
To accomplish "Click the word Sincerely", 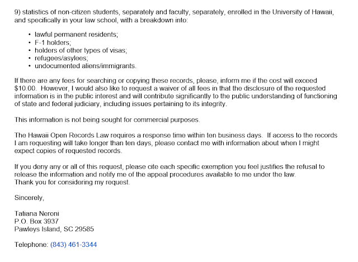I will (x=29, y=198).
